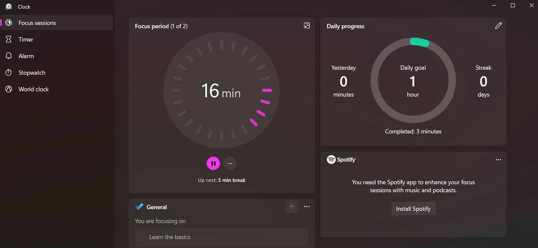Click the Spotify logo icon
Image resolution: width=538 pixels, height=248 pixels.
(x=331, y=160)
